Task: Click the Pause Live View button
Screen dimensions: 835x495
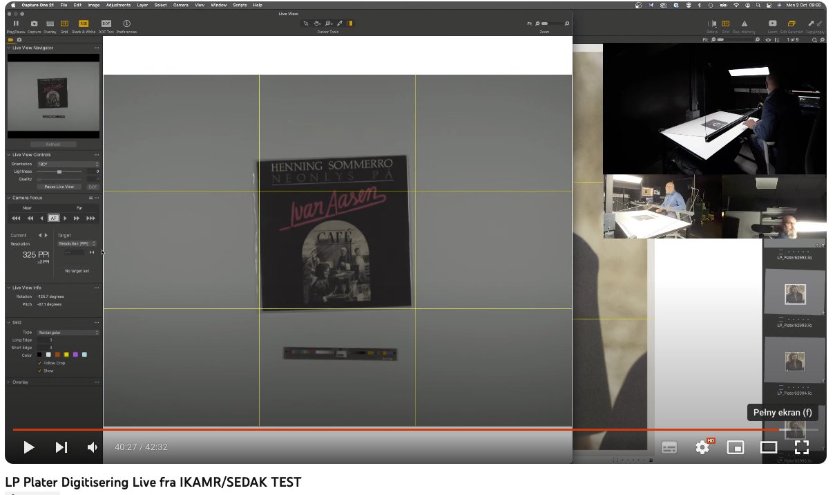Action: 59,187
